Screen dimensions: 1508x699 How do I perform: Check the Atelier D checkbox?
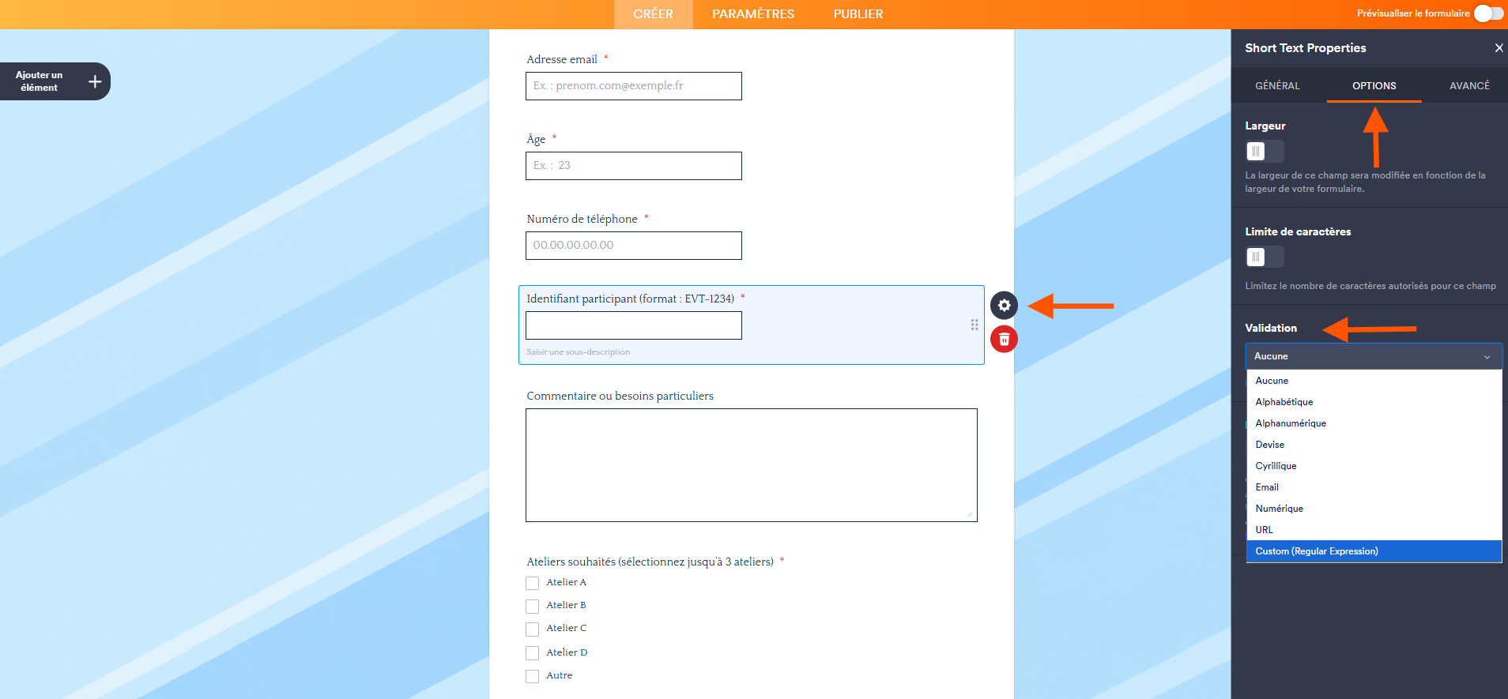pos(533,653)
